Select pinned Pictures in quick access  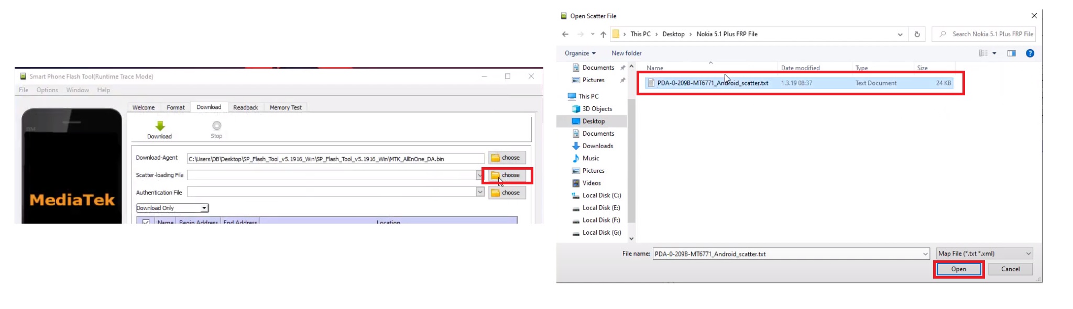tap(593, 80)
